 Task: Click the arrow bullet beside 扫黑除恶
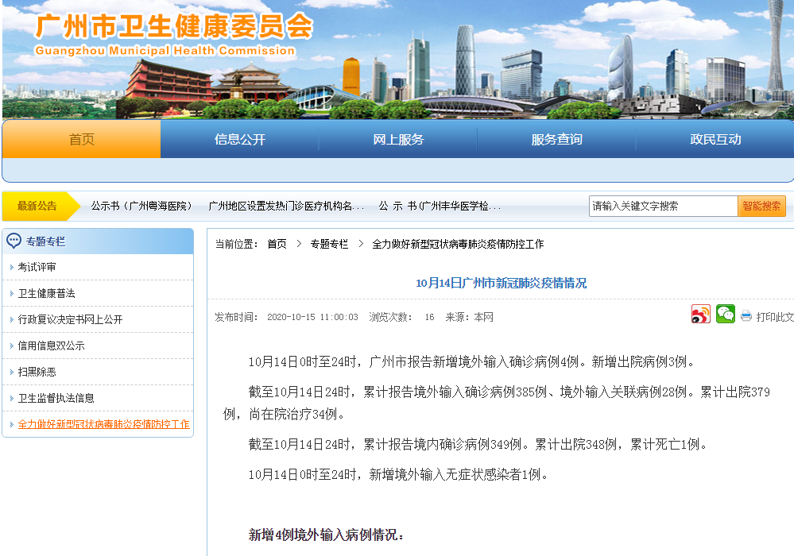pyautogui.click(x=12, y=373)
